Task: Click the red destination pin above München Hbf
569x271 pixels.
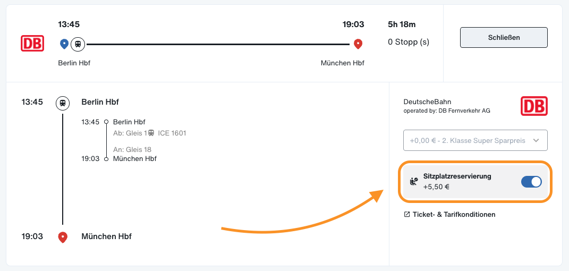Action: click(x=358, y=44)
